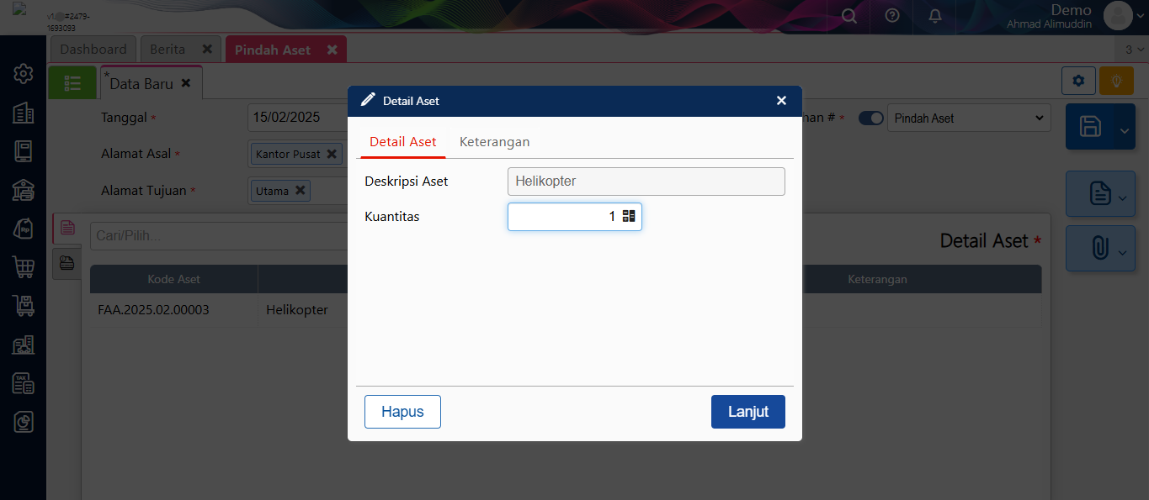Image resolution: width=1149 pixels, height=500 pixels.
Task: Remove the Kantor Pusat address tag
Action: [332, 154]
